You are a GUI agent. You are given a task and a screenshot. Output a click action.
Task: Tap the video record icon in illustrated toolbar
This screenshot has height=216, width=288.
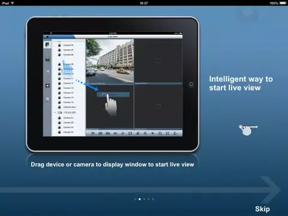[x=108, y=133]
